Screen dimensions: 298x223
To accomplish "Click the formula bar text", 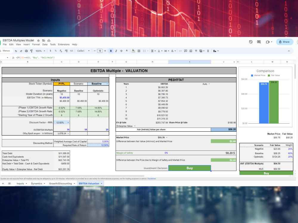I will pos(35,58).
